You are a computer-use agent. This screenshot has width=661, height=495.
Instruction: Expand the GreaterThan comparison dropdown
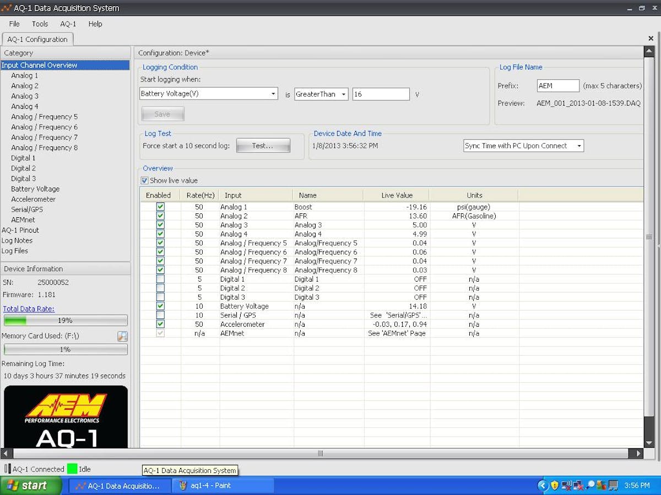(x=343, y=94)
